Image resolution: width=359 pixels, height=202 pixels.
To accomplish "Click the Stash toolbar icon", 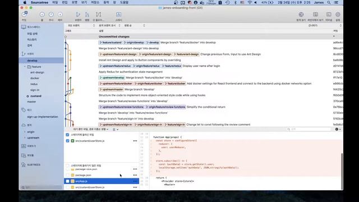I will click(118, 15).
